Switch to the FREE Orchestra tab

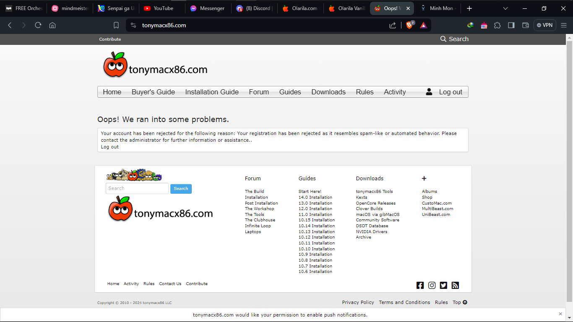coord(24,8)
